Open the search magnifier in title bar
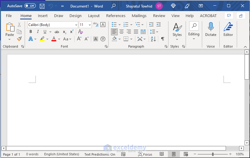Screen dimensions: 250x158 tap(113, 6)
